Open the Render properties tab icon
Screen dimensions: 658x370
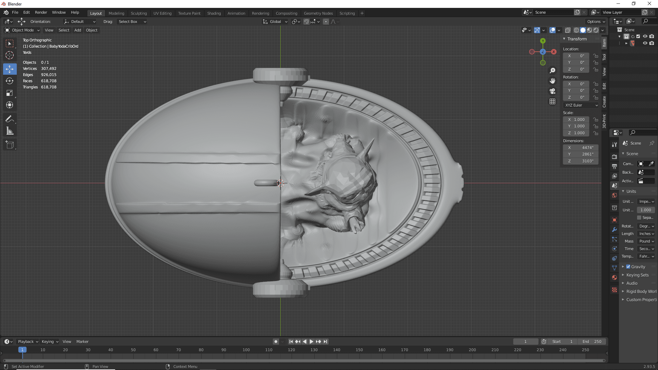[614, 157]
